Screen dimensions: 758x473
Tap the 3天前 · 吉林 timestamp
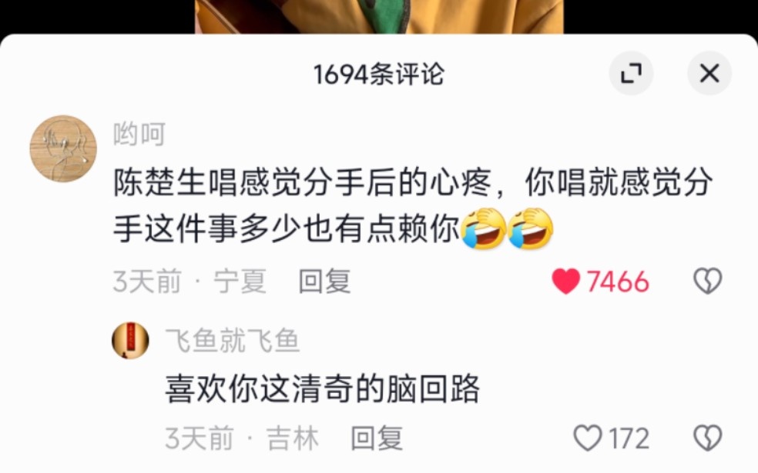242,438
